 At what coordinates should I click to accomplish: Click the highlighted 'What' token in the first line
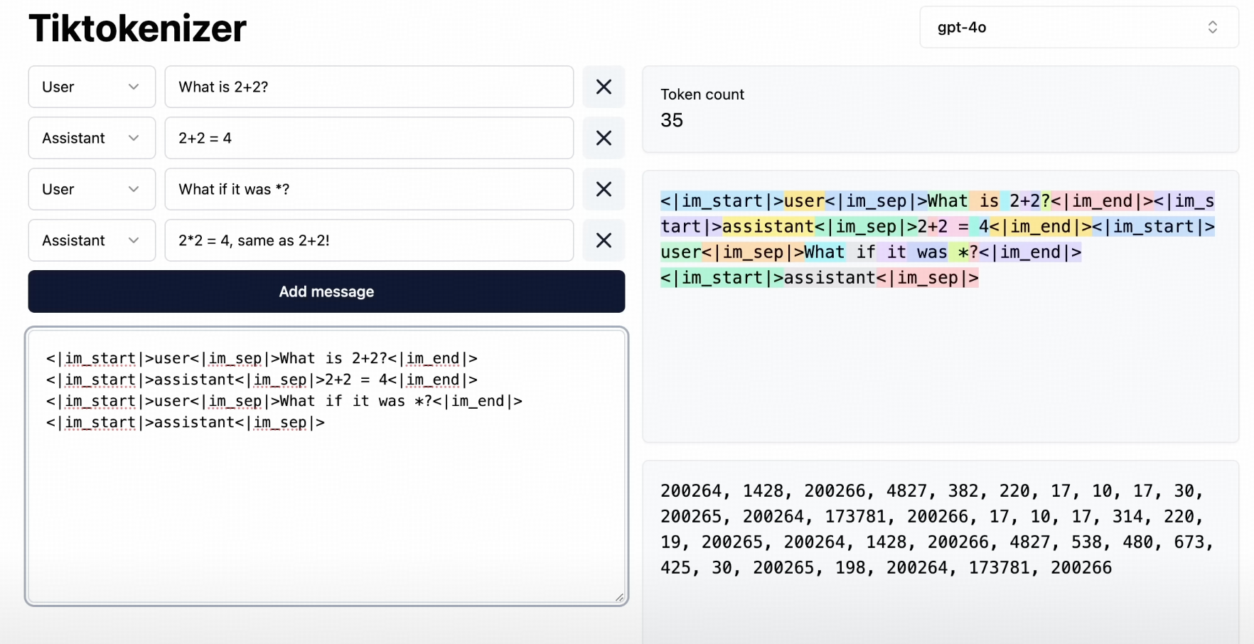click(948, 201)
